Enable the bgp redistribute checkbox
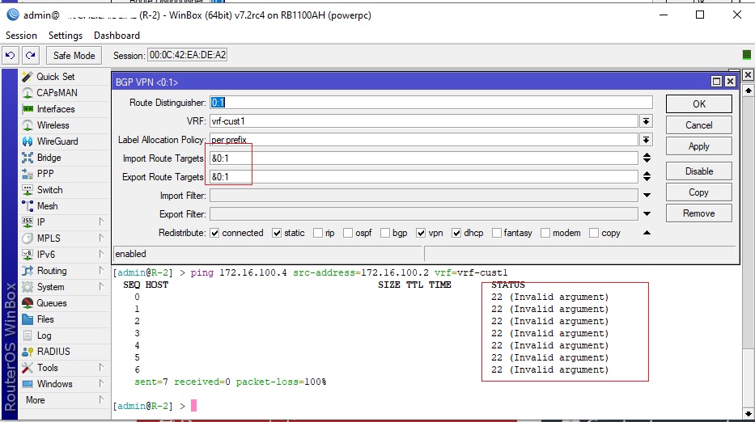 (x=385, y=233)
